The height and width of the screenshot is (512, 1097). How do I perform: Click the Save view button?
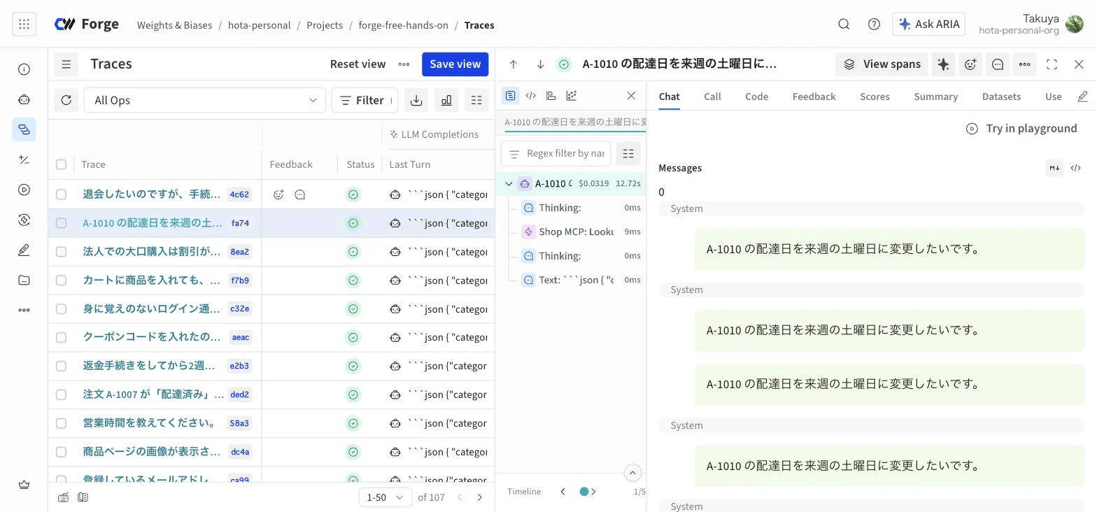[455, 64]
